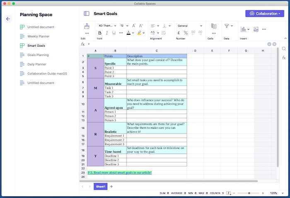Screen dimensions: 290x198
Task: Cancel formula with X button
Action: (x=274, y=44)
